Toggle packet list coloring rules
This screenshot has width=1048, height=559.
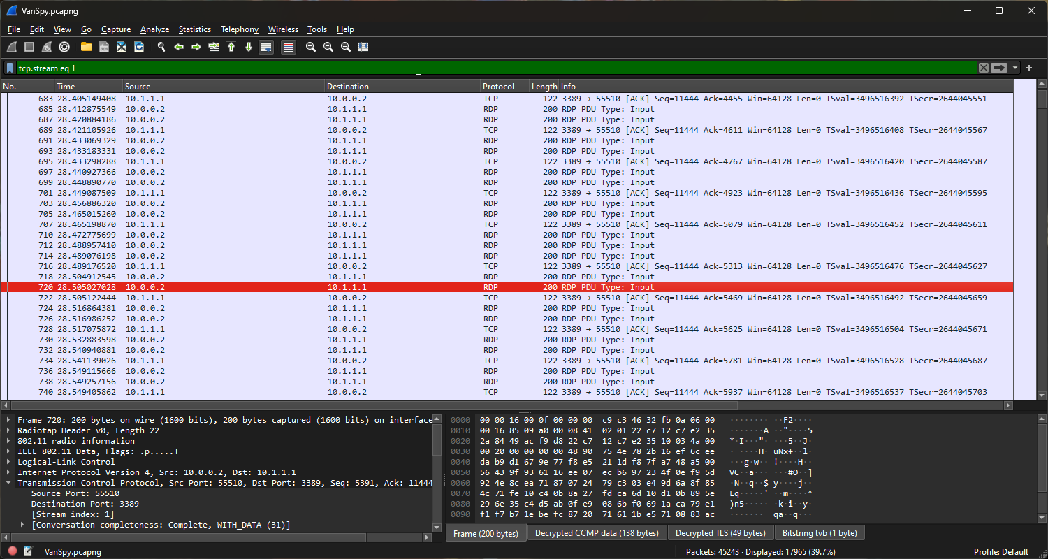(x=289, y=47)
